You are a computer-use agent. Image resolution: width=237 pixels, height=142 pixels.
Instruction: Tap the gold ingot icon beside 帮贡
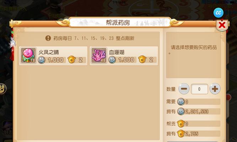pos(181,124)
